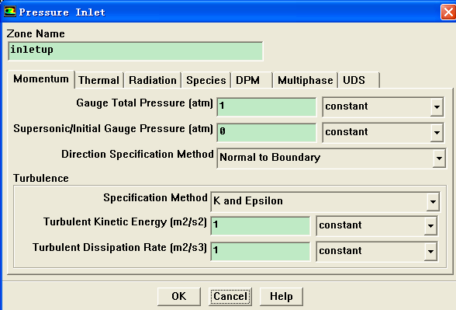Viewport: 456px width, 310px height.
Task: Open Turbulent Kinetic Energy constant dropdown
Action: pos(377,226)
